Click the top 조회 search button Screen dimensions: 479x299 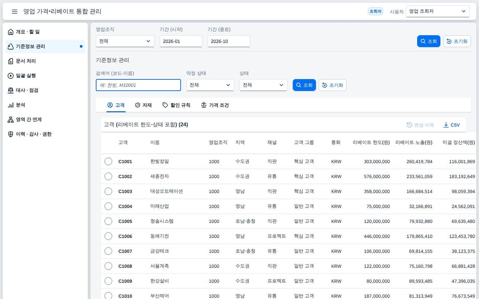pyautogui.click(x=429, y=41)
